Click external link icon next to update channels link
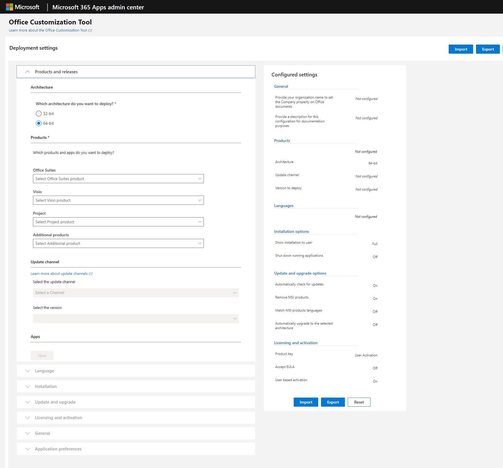 point(91,274)
